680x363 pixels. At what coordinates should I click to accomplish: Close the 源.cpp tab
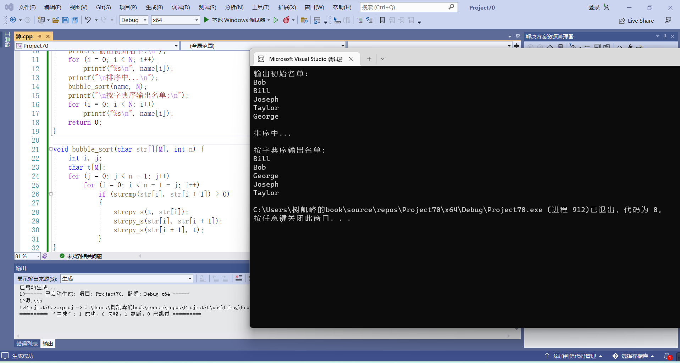(48, 36)
